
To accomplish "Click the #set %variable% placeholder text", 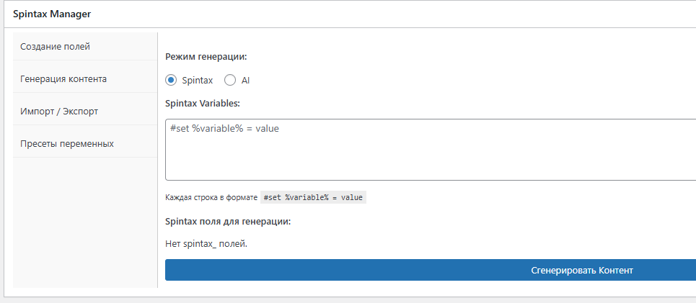I will 224,129.
